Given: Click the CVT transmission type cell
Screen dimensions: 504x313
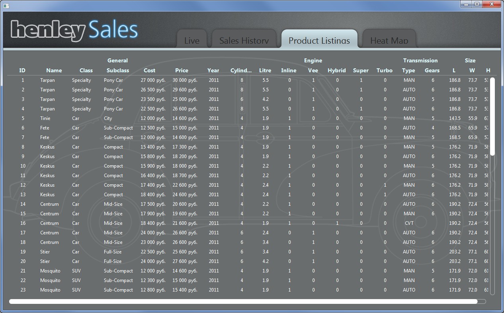Looking at the screenshot, I should [409, 223].
